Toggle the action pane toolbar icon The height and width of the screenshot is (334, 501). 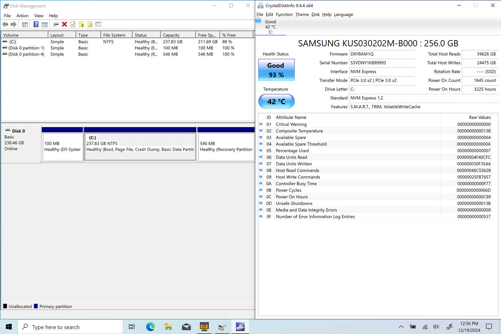(45, 24)
